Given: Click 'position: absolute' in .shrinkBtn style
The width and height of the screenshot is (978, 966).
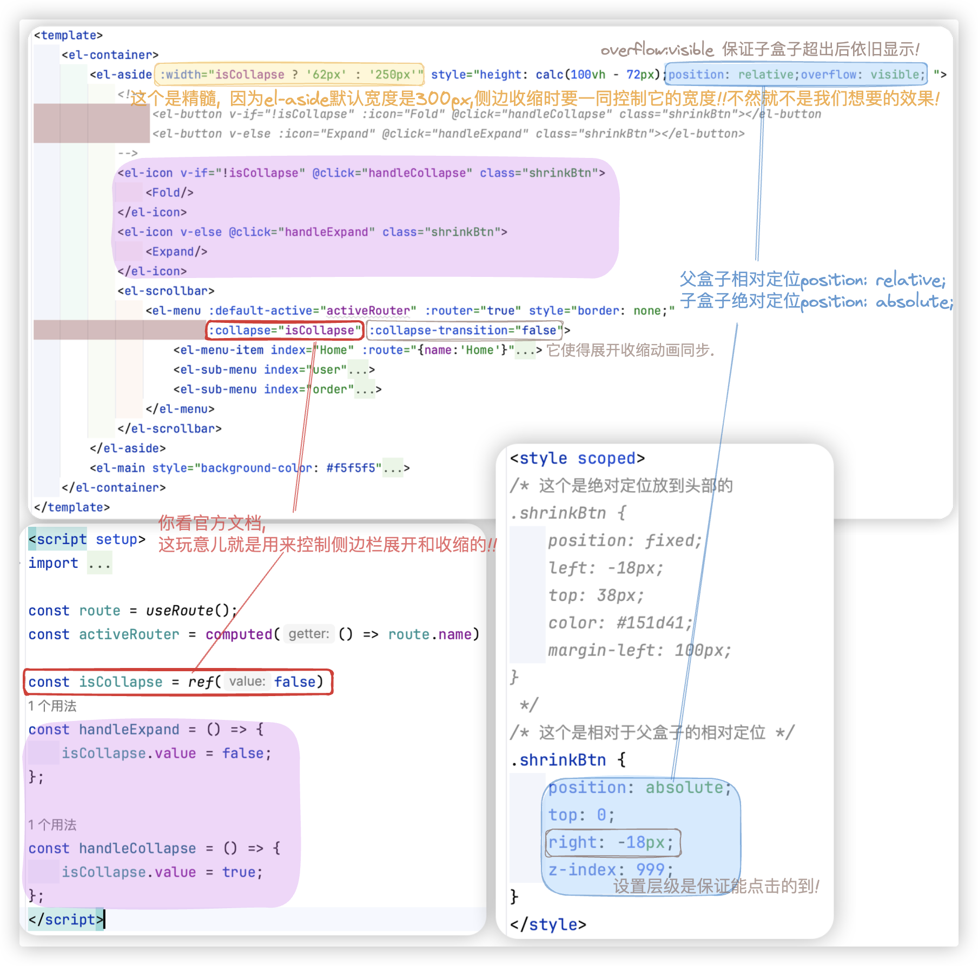Looking at the screenshot, I should [x=638, y=788].
